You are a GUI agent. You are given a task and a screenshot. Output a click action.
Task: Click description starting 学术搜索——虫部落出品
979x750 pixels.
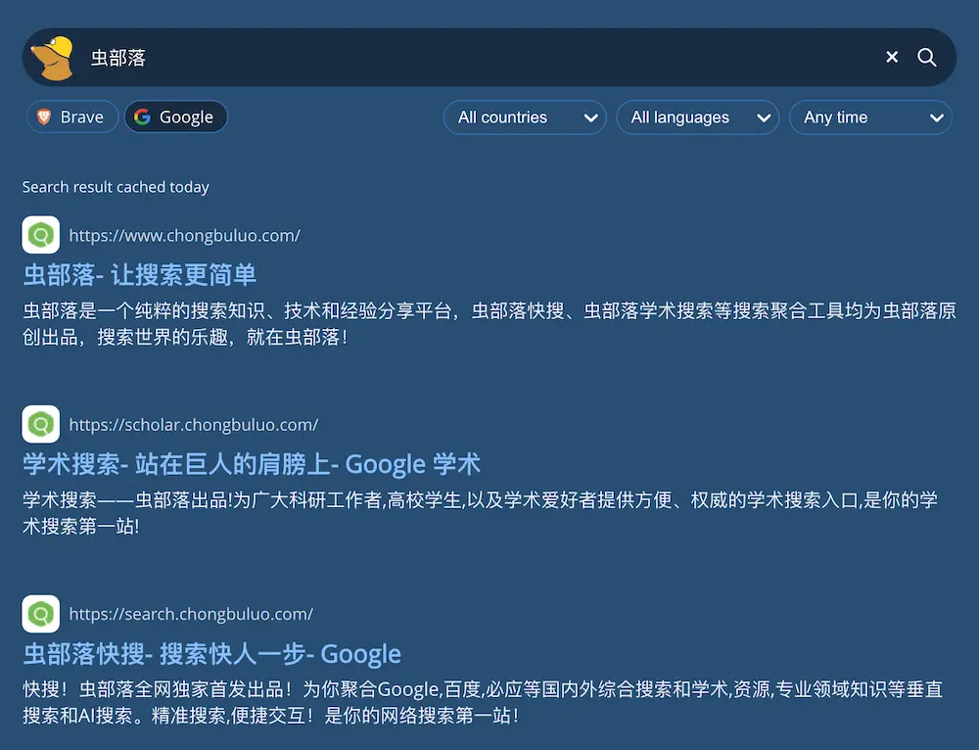tap(480, 513)
